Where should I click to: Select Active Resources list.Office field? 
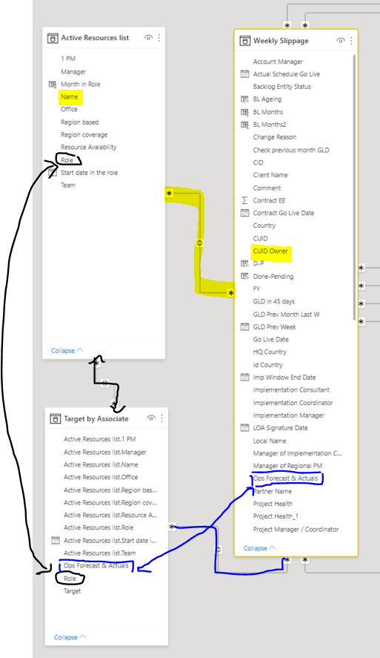101,477
